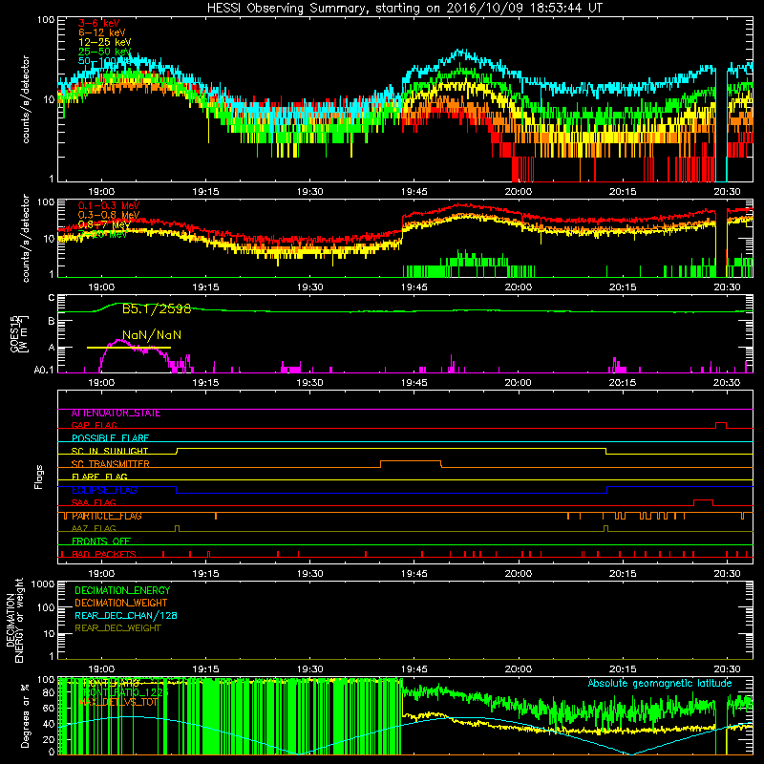The height and width of the screenshot is (764, 764).
Task: Select the ECLIPSE_FLAG label
Action: [104, 490]
